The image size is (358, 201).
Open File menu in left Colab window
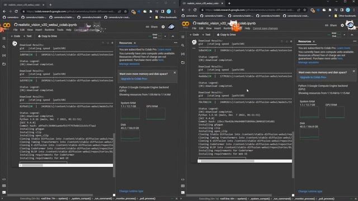click(15, 30)
